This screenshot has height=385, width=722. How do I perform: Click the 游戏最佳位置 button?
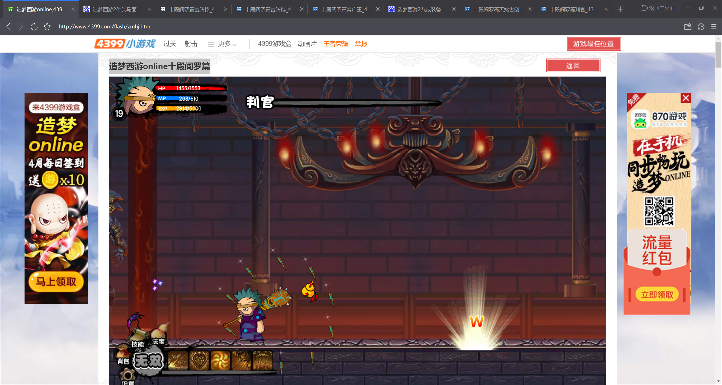click(x=594, y=44)
